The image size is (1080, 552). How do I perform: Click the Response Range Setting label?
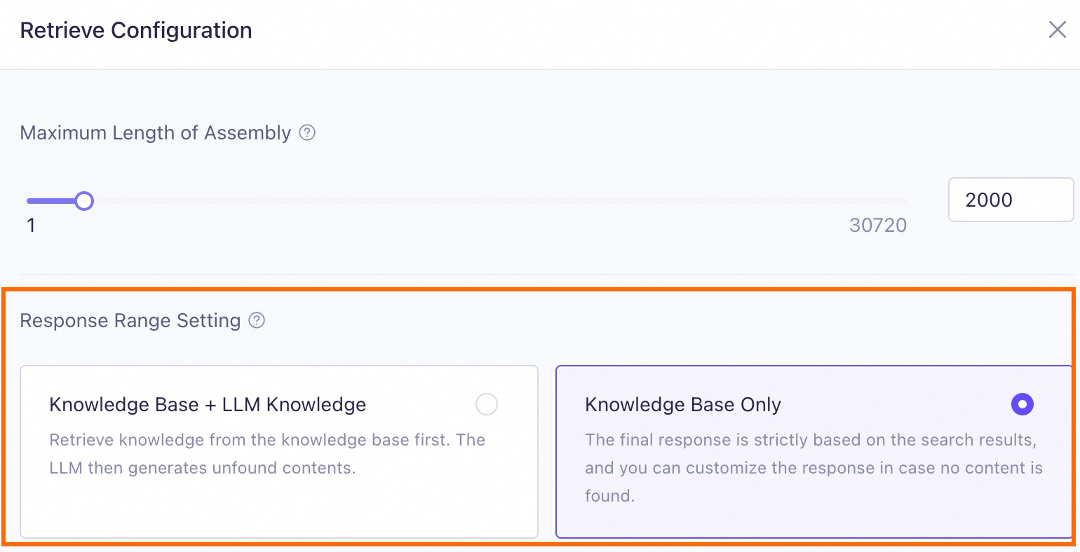[130, 321]
